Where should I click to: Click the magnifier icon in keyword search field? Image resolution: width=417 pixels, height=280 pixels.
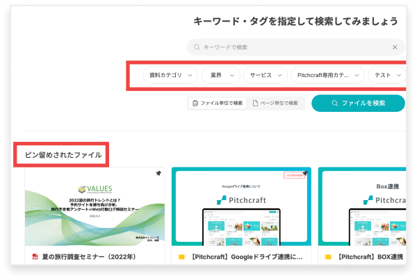click(197, 47)
